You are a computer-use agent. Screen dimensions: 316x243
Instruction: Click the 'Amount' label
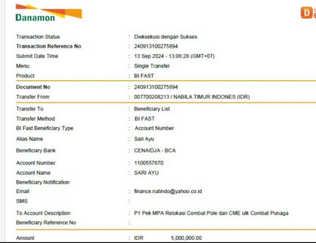pos(25,238)
